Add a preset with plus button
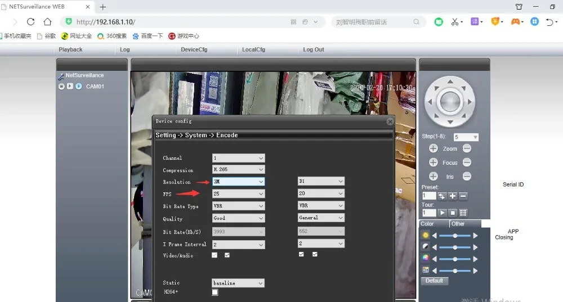Viewport: 563px width, 302px height. (453, 196)
